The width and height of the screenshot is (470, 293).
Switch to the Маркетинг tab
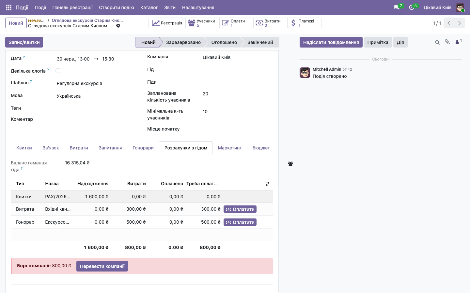click(x=230, y=148)
